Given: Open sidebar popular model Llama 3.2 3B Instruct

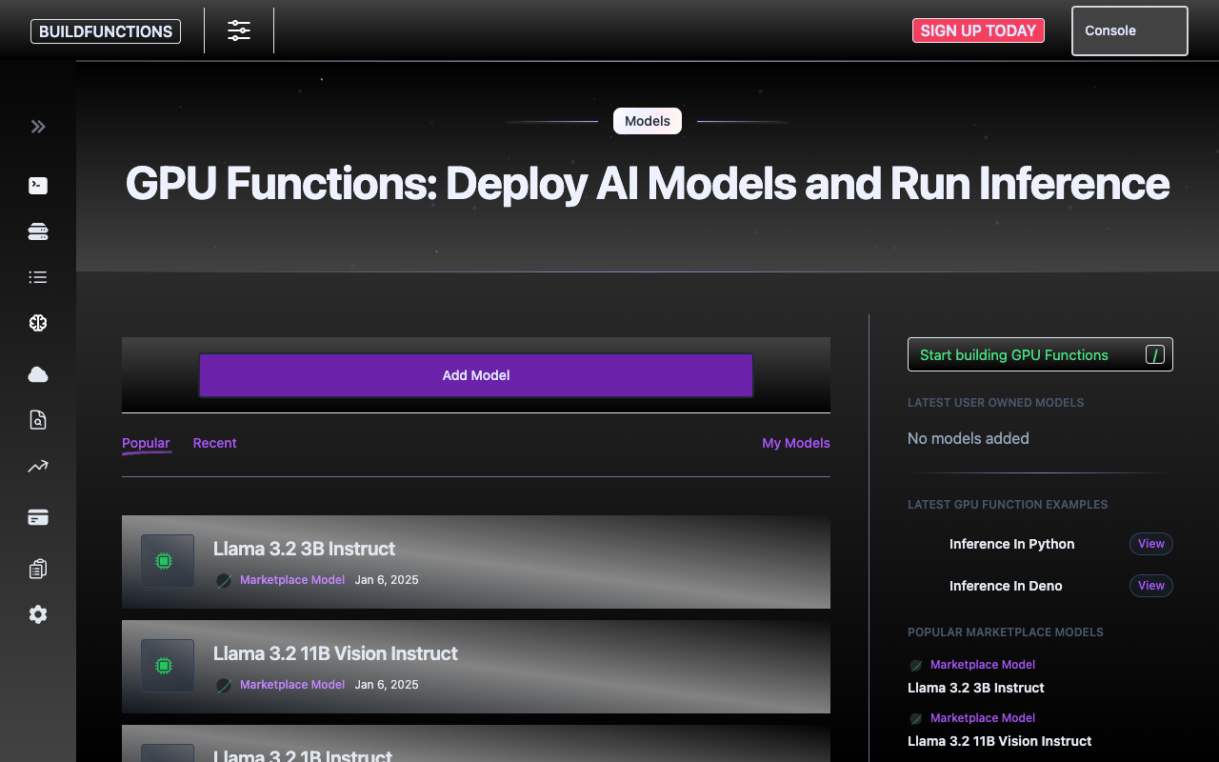Looking at the screenshot, I should click(x=976, y=688).
